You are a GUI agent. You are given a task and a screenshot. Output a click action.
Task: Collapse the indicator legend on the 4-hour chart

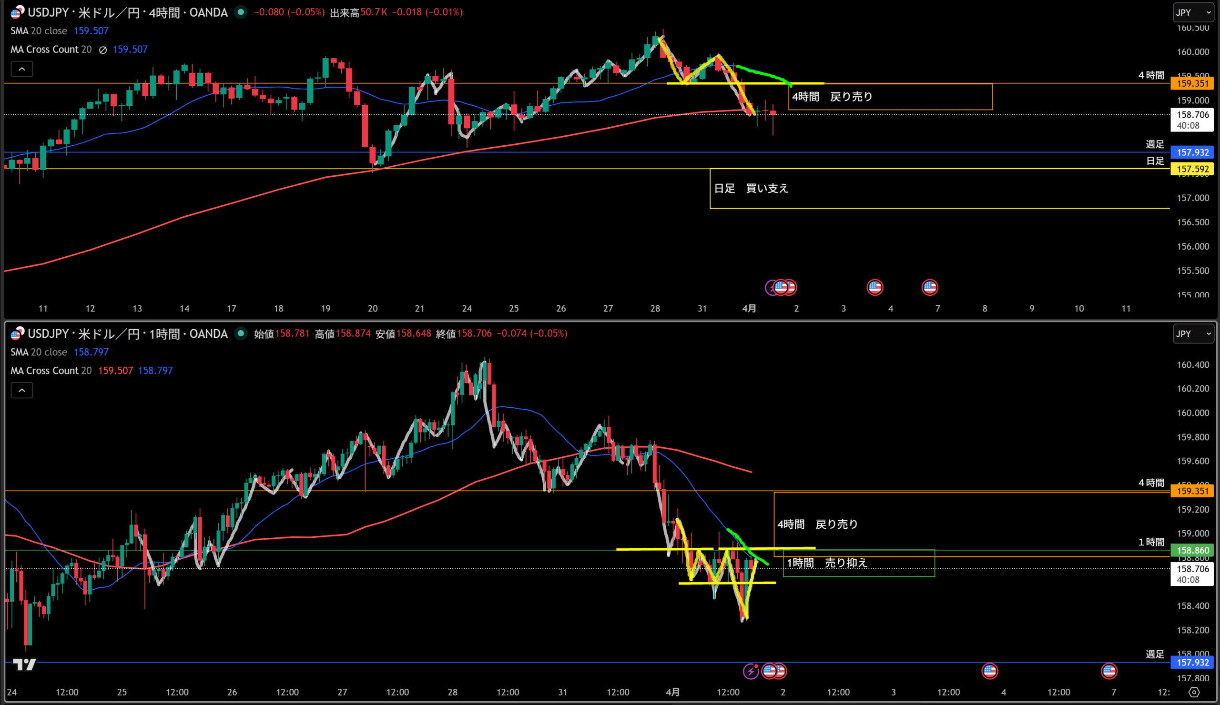pos(22,69)
